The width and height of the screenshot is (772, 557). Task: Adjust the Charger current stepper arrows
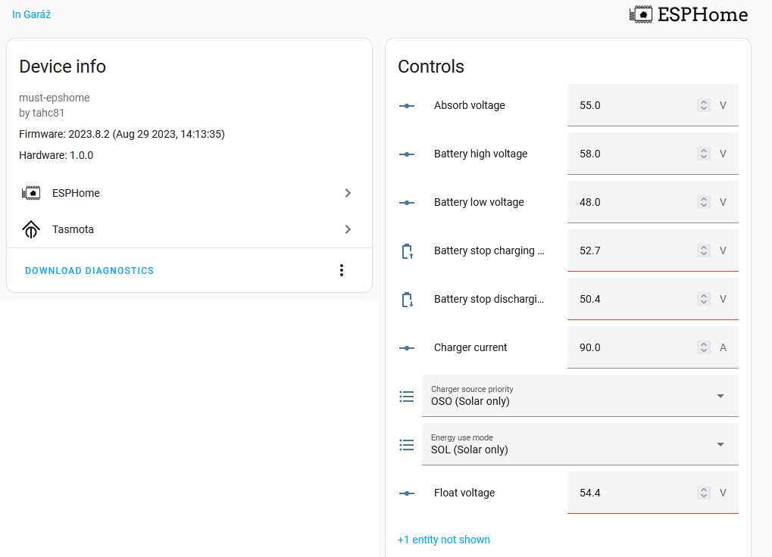(703, 347)
